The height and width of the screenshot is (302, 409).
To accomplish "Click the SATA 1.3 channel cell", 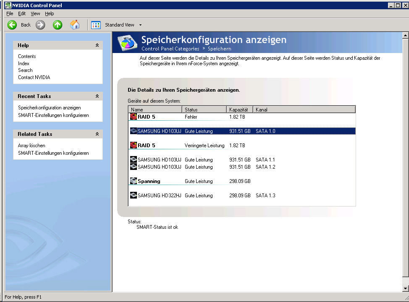I will tap(265, 196).
